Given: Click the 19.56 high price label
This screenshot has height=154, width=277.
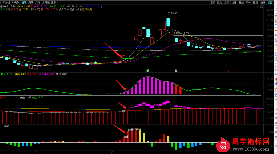Looking at the screenshot, I should 174,13.
